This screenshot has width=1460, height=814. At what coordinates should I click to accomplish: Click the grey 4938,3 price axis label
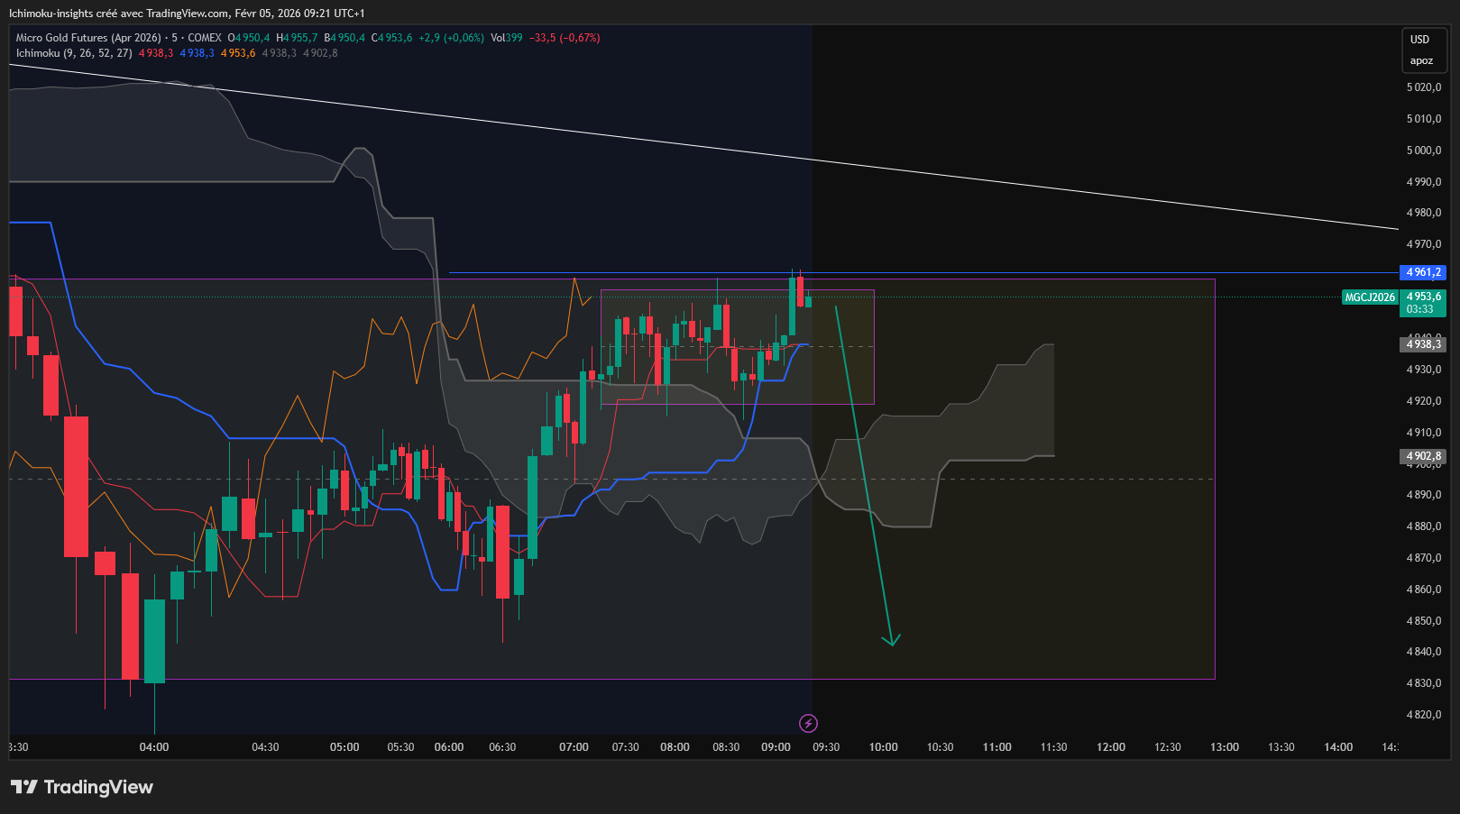[x=1423, y=344]
